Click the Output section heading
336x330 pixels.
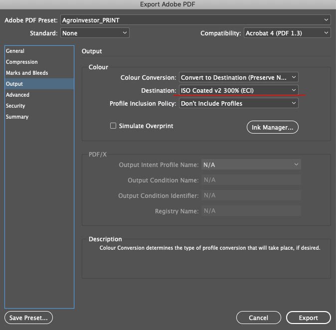point(92,51)
